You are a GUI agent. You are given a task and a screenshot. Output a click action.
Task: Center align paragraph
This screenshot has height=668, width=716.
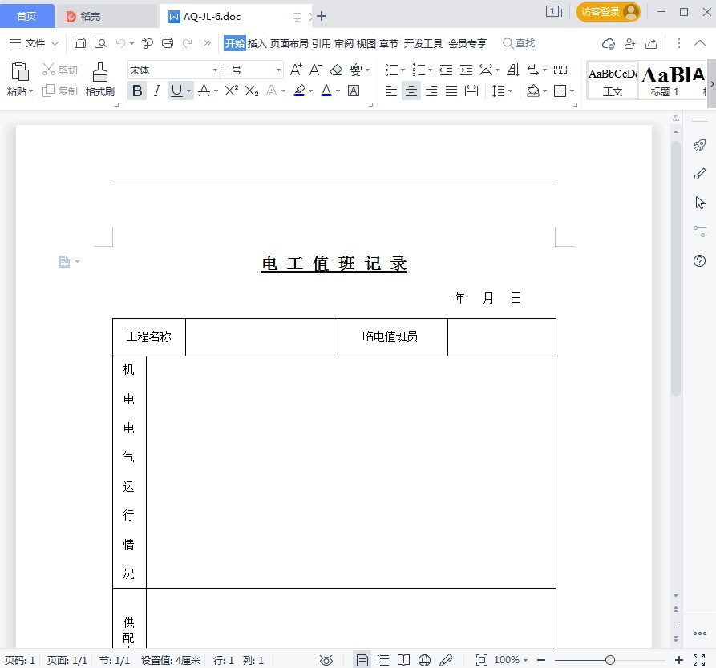[411, 91]
